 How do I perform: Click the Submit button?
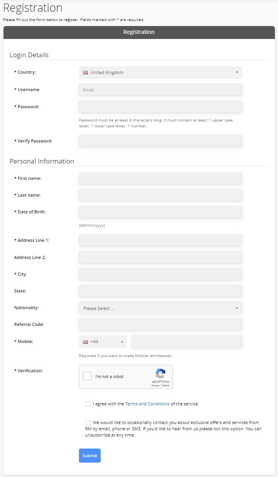click(x=90, y=456)
